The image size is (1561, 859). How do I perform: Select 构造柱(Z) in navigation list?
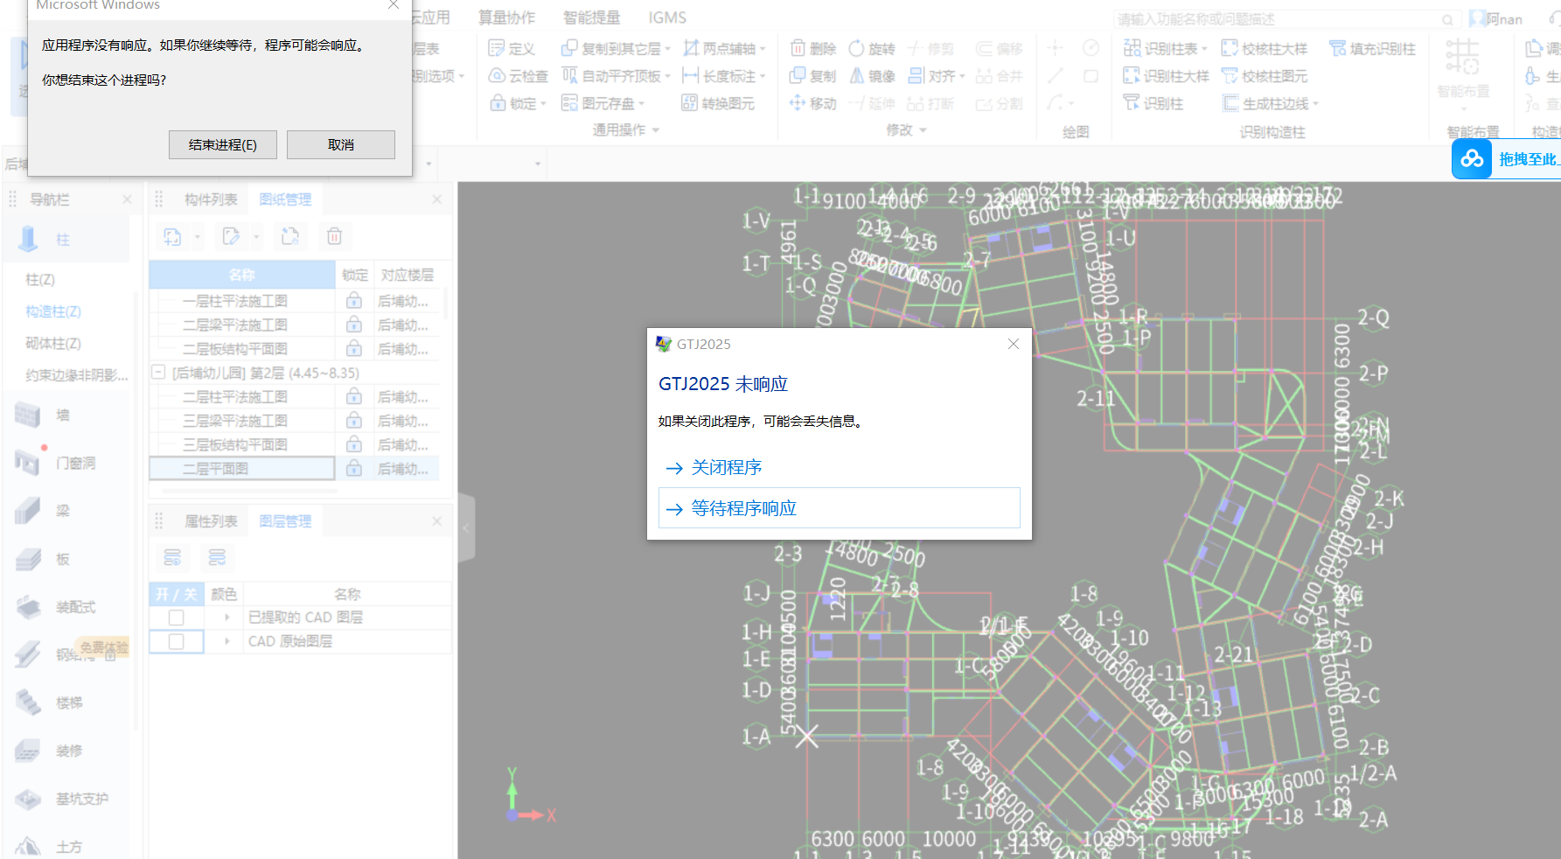pyautogui.click(x=53, y=311)
